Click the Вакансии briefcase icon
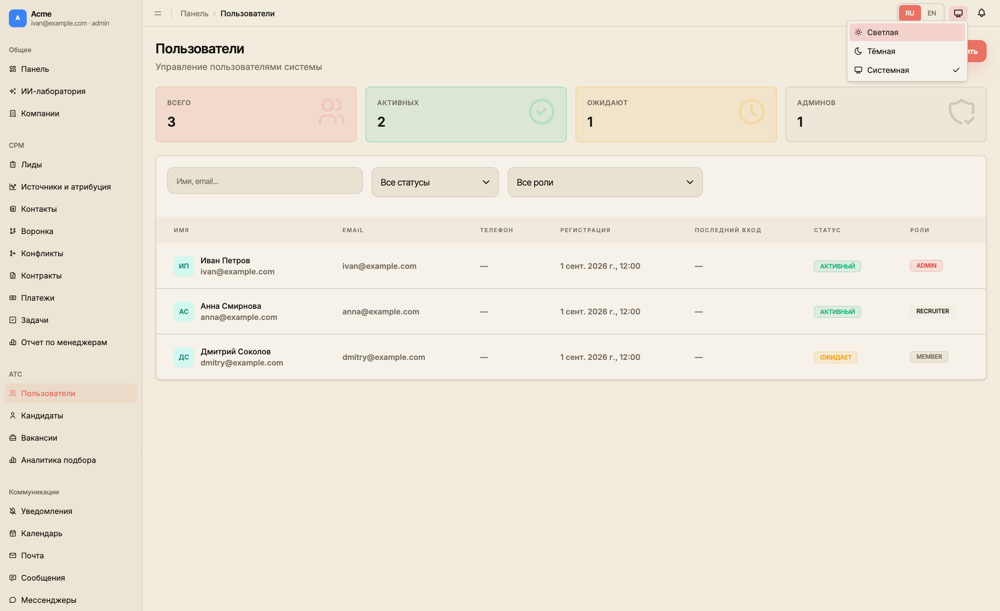The image size is (1000, 611). (x=13, y=438)
